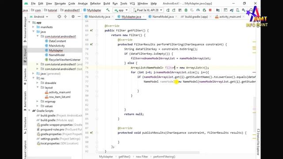Expand the drawable folder
Image resolution: width=283 pixels, height=159 pixels.
coord(38,83)
